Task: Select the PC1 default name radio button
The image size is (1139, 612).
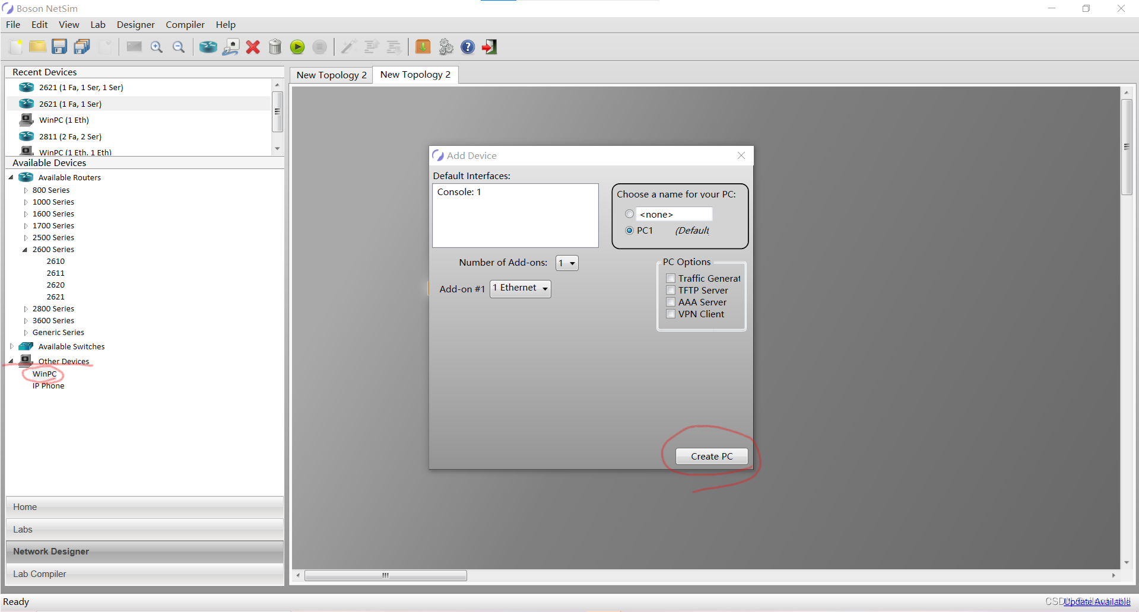Action: coord(630,230)
